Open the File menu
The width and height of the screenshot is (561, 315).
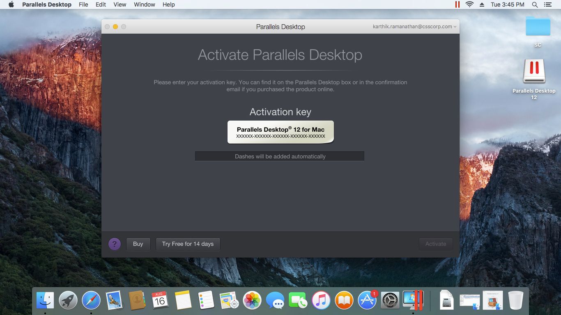pyautogui.click(x=83, y=5)
